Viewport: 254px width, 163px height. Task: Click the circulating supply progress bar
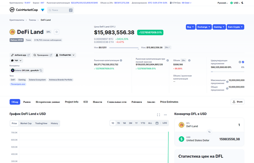[228, 72]
